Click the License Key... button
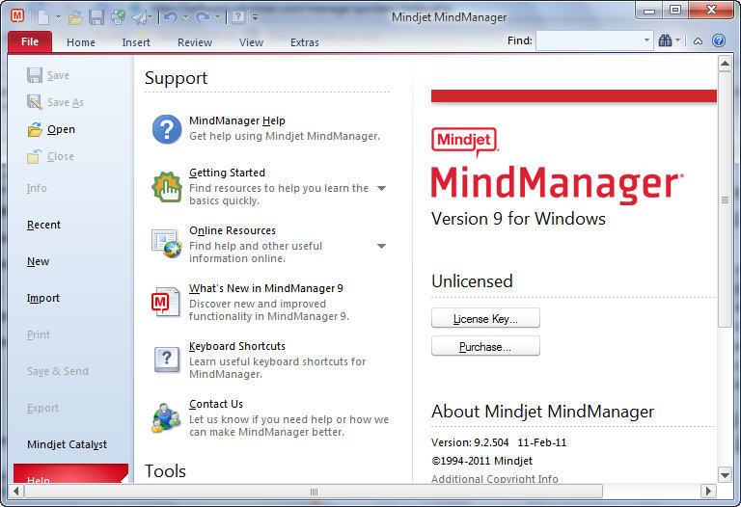 tap(485, 319)
